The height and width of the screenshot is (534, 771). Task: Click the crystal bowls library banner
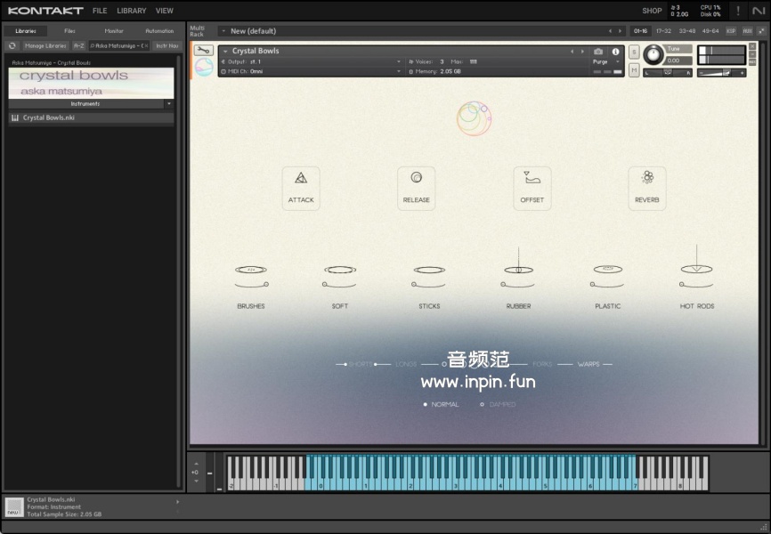point(91,83)
